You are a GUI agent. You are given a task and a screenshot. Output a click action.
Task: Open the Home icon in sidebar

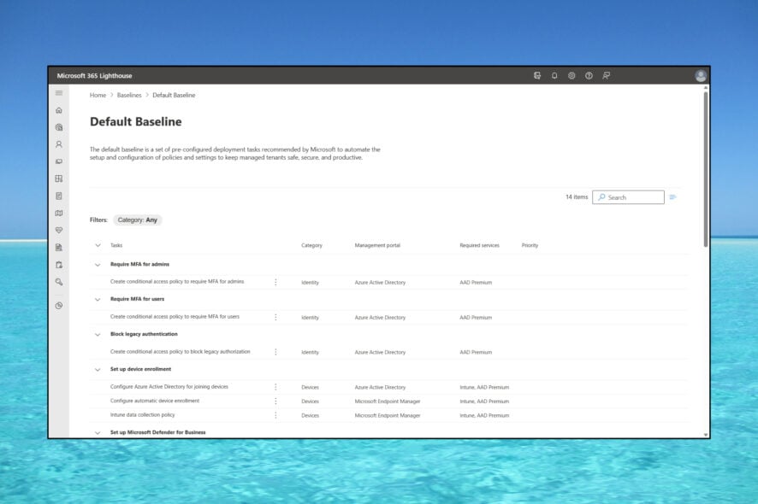pos(59,110)
